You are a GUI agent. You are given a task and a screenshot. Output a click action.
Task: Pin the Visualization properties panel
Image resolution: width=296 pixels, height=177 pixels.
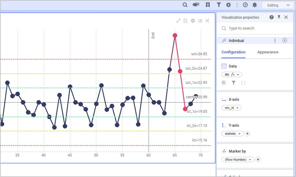[x=279, y=17]
